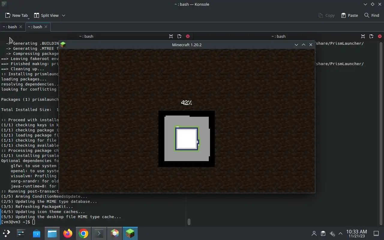The width and height of the screenshot is (384, 240).
Task: Click the "Cleaning up..." output line
Action: coord(22,69)
